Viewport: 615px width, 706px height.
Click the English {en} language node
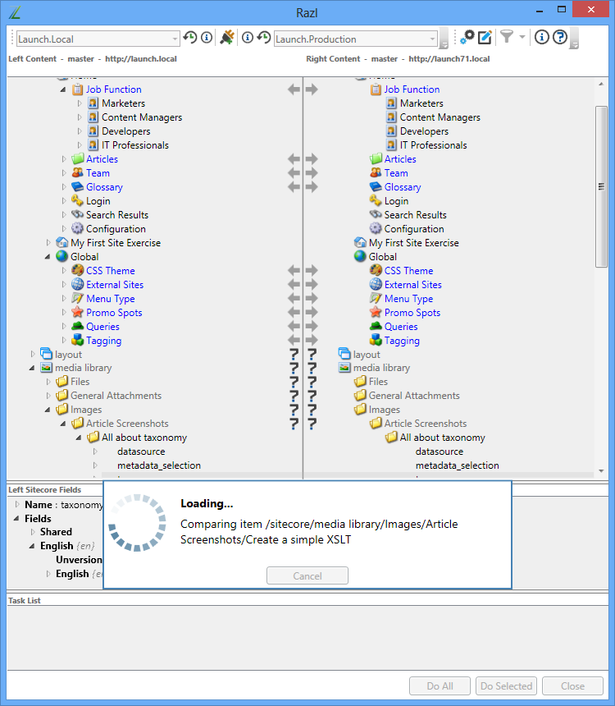pos(67,546)
